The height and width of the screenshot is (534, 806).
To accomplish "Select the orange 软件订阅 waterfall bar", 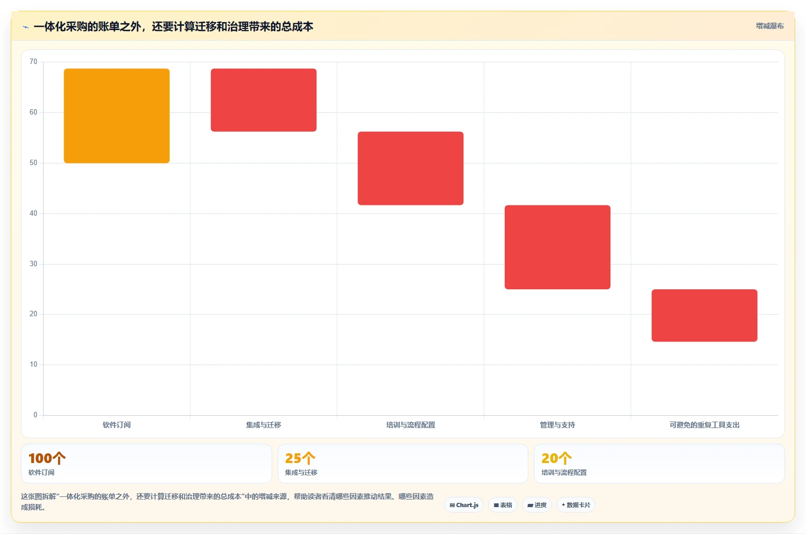I will (x=117, y=116).
